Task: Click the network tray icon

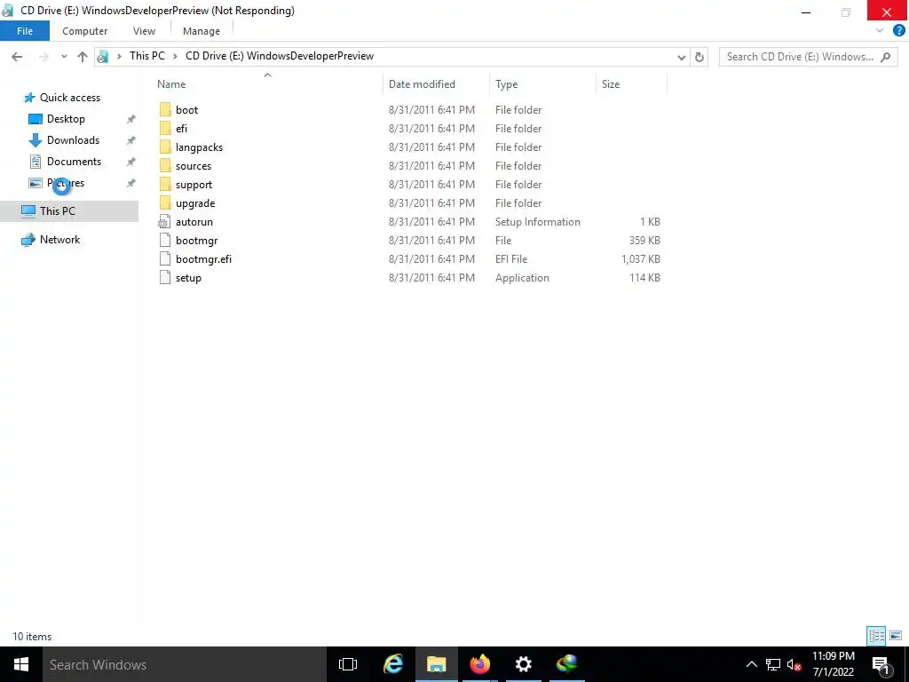Action: (773, 664)
